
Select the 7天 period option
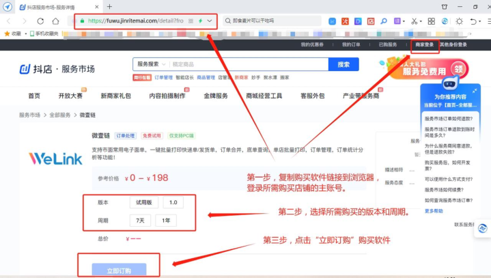click(140, 221)
